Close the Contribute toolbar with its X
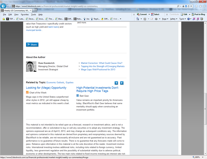The width and height of the screenshot is (207, 159). coord(167,15)
